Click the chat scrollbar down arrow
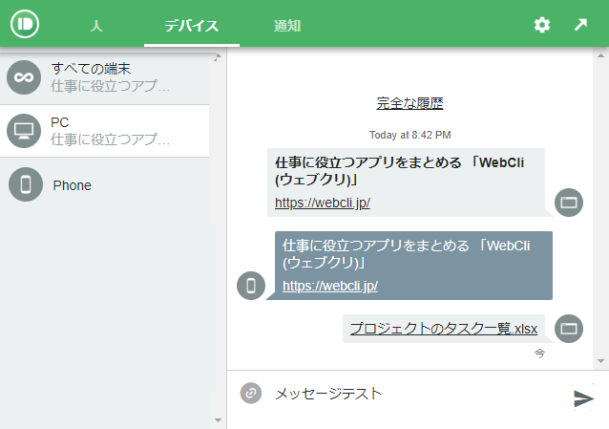 coord(600,362)
